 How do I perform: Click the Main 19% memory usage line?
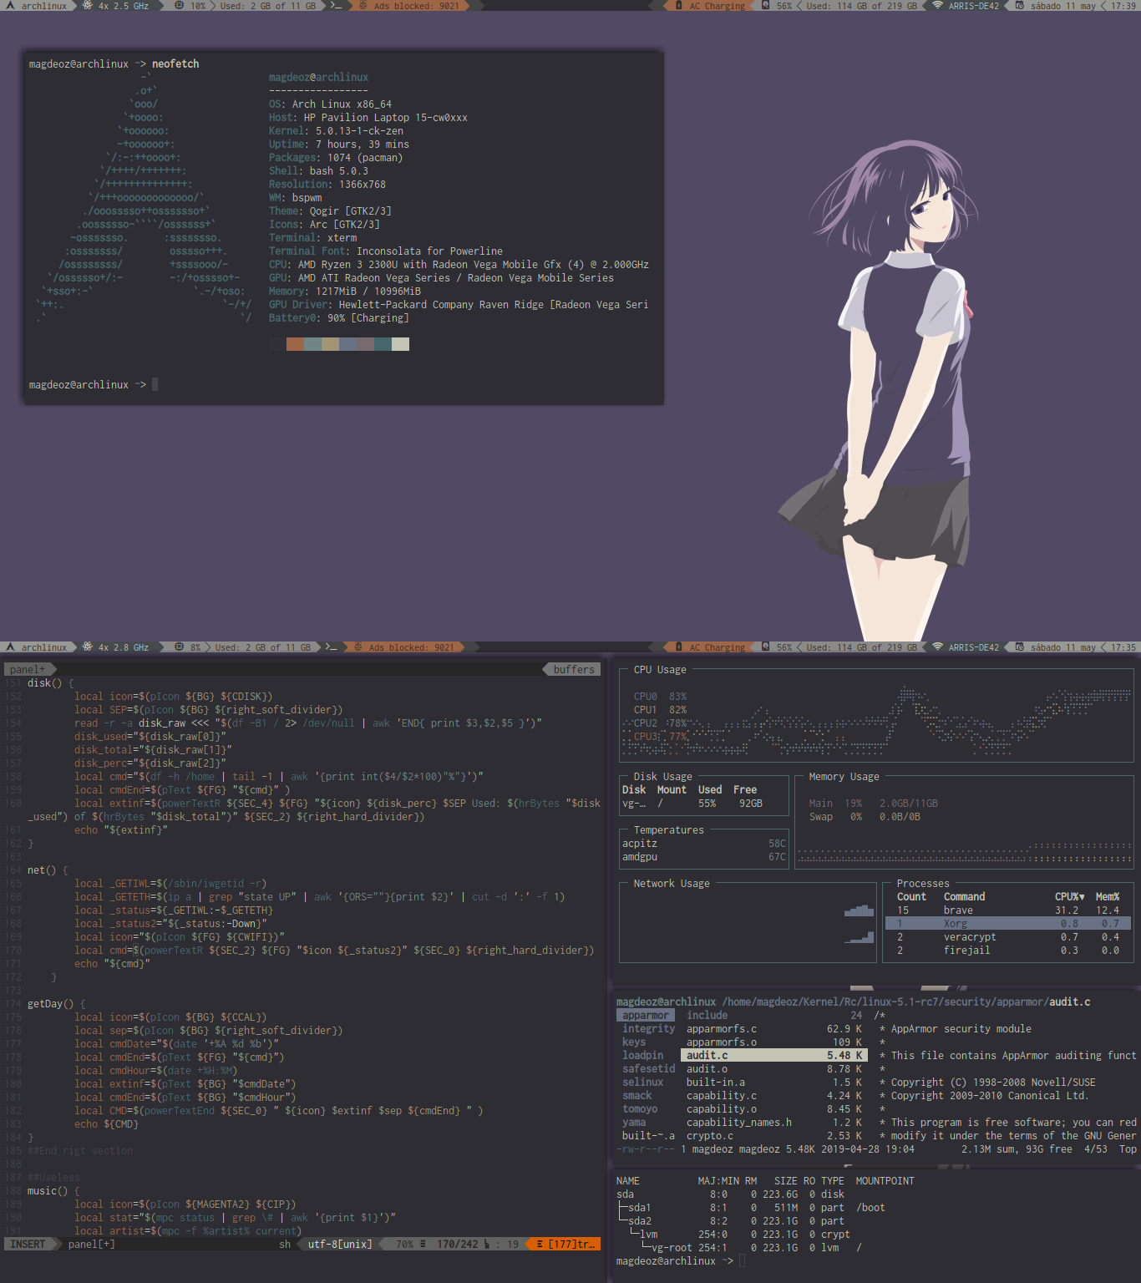point(873,804)
